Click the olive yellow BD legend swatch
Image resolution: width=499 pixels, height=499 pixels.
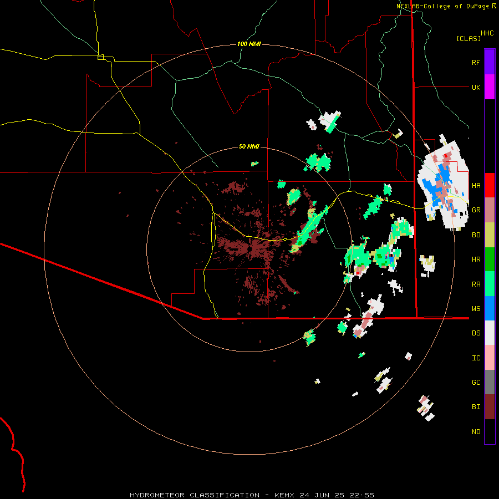click(x=490, y=235)
